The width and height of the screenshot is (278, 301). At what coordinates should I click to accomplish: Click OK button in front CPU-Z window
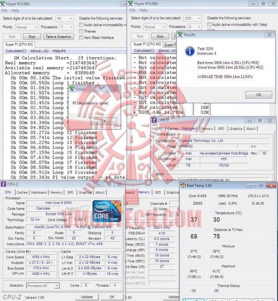[x=112, y=297]
